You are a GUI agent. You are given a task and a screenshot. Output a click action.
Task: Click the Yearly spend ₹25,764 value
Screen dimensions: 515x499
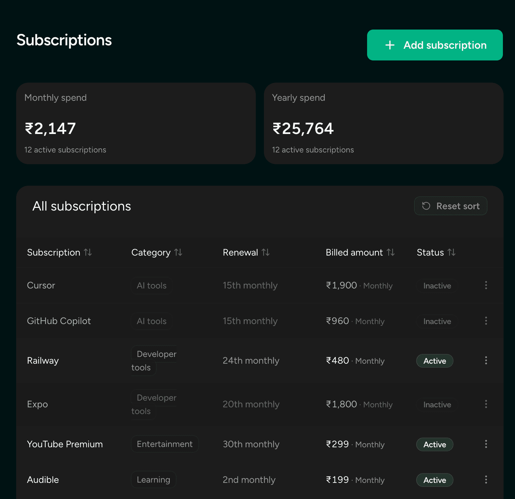point(303,129)
